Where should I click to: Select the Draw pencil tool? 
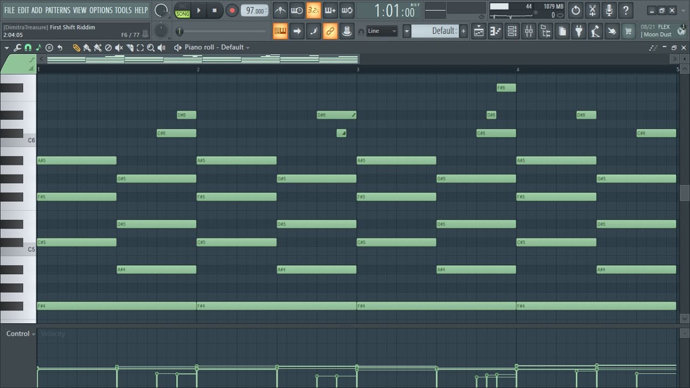tap(77, 47)
